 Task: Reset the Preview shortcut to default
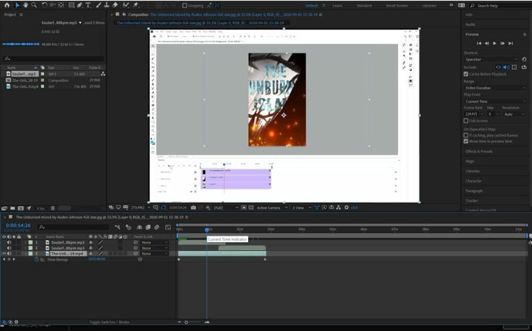524,59
